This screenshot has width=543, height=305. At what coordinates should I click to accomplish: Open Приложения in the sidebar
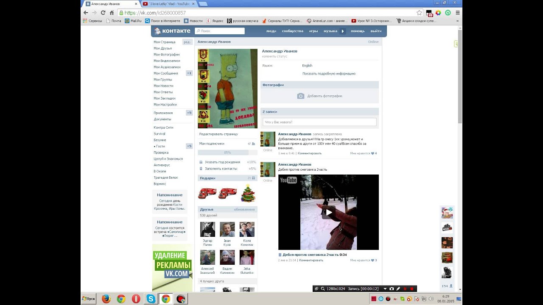(163, 113)
